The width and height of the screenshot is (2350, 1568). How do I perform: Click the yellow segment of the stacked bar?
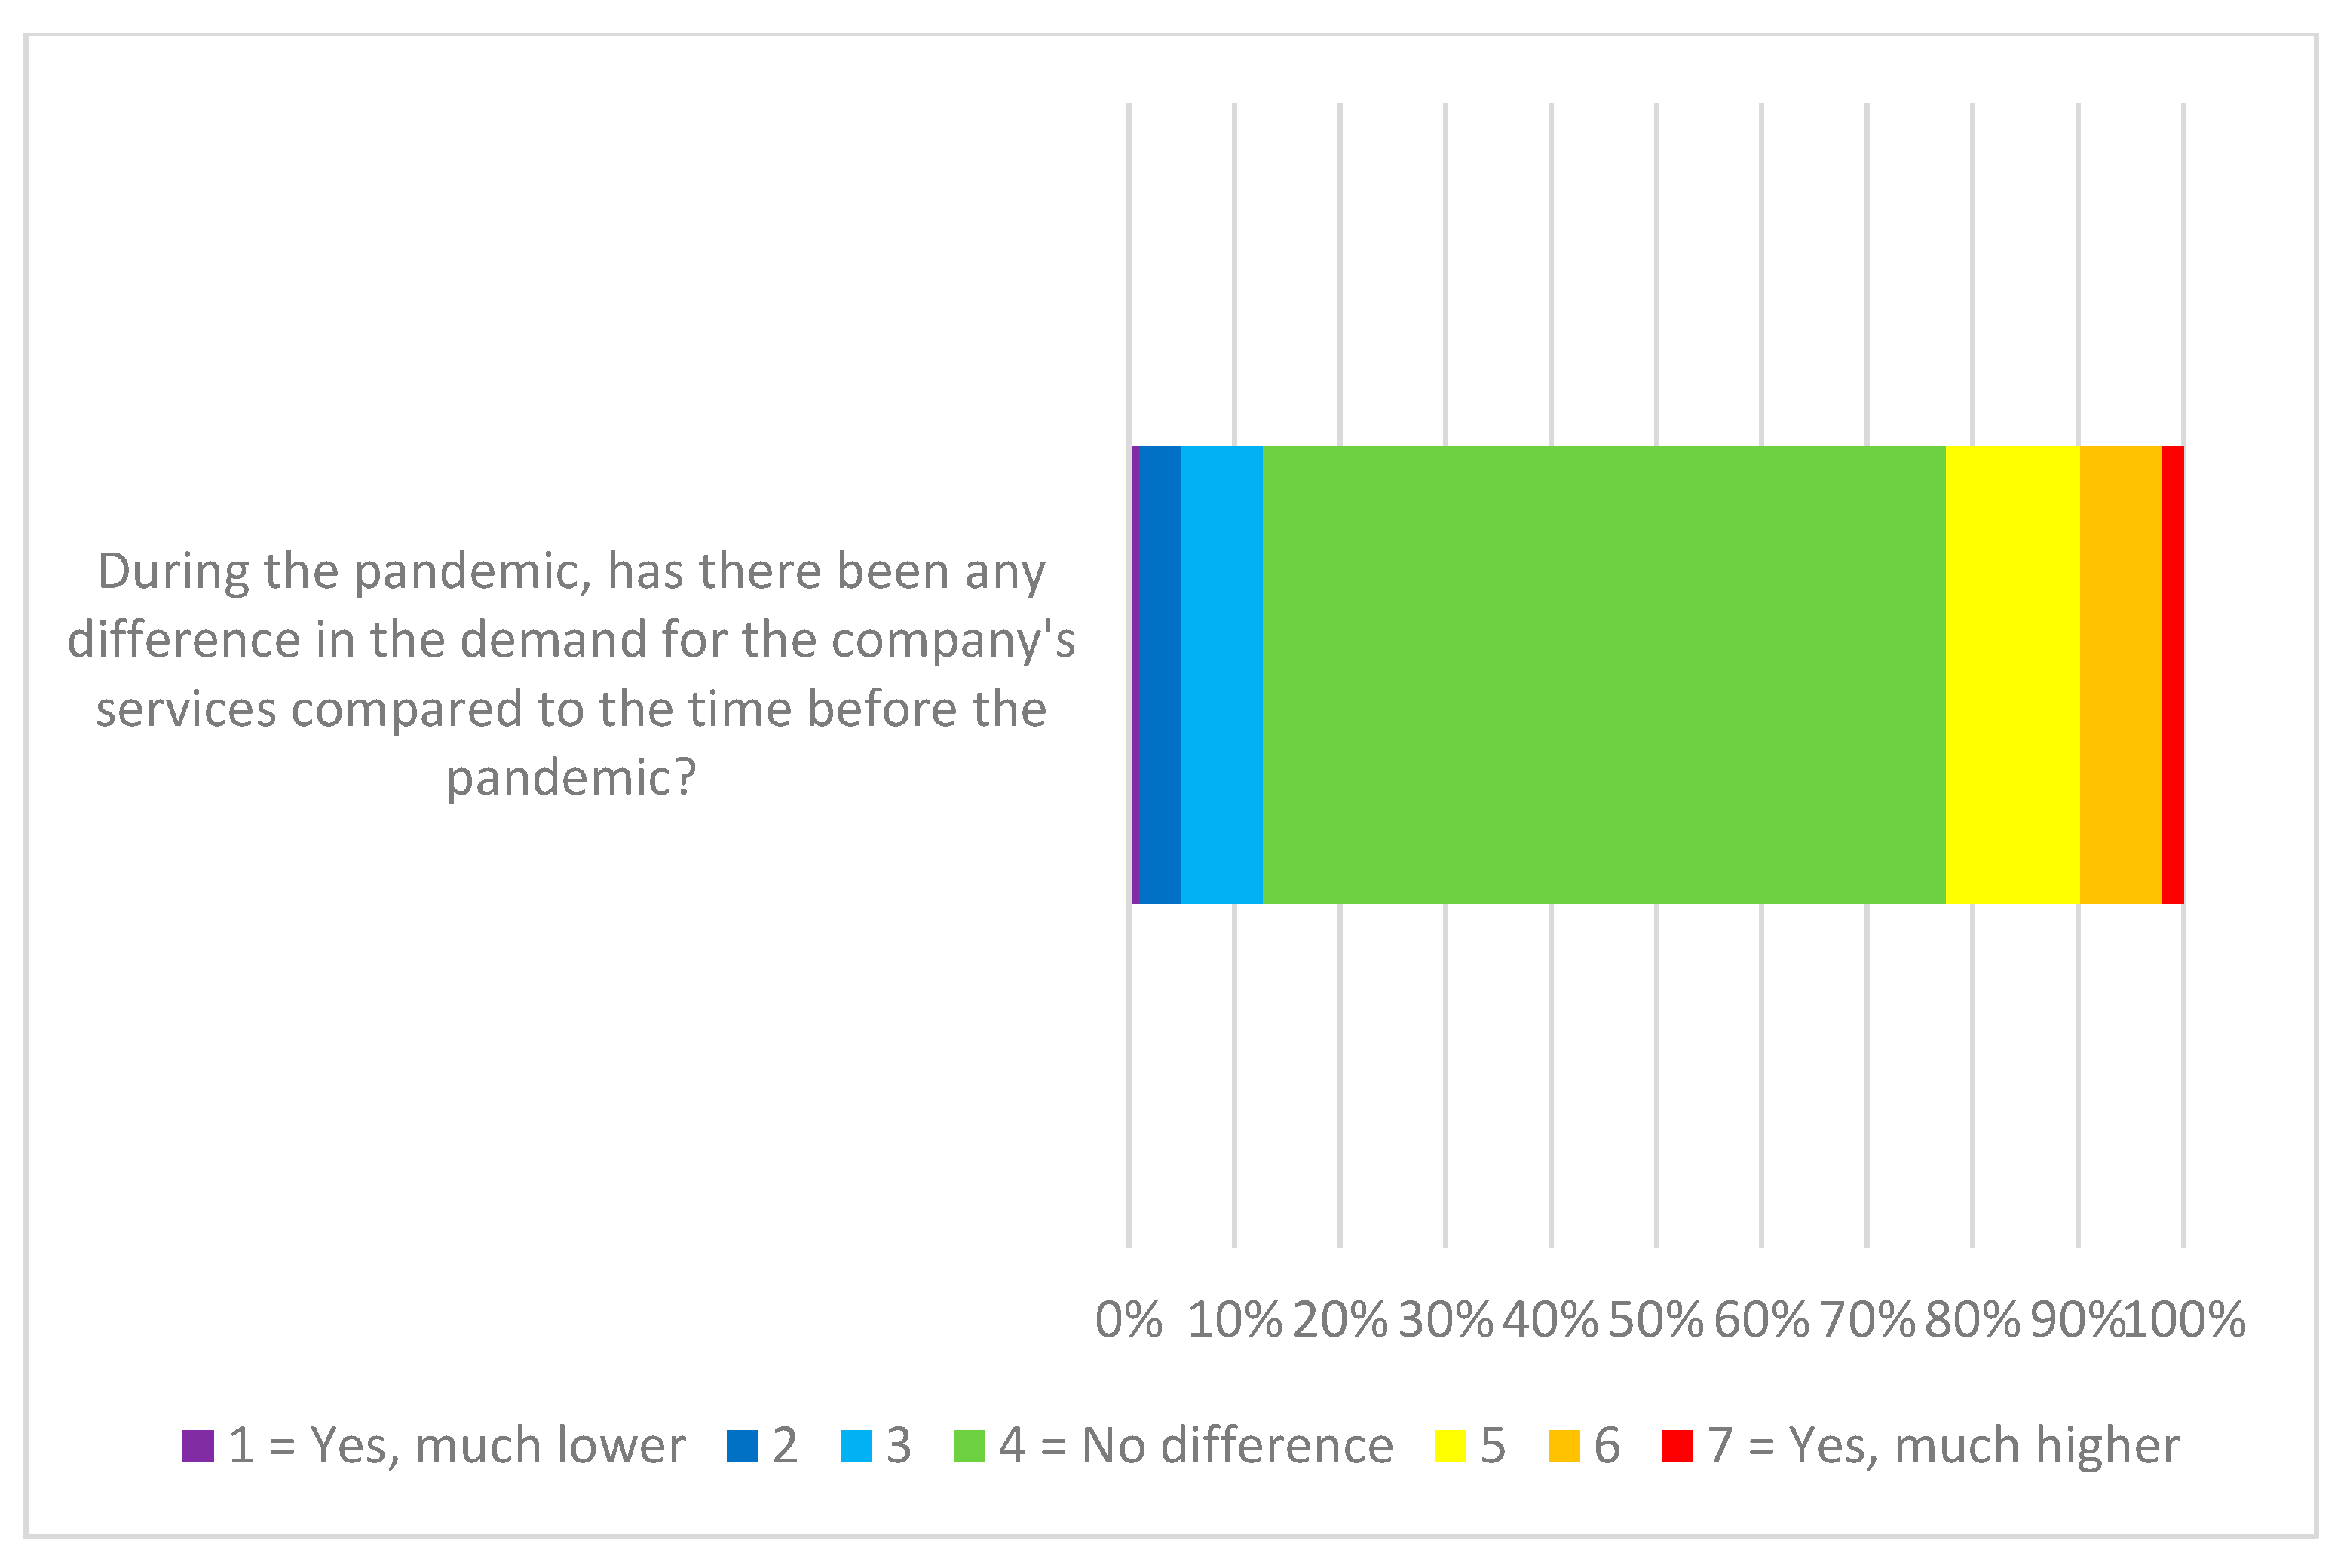point(2012,675)
